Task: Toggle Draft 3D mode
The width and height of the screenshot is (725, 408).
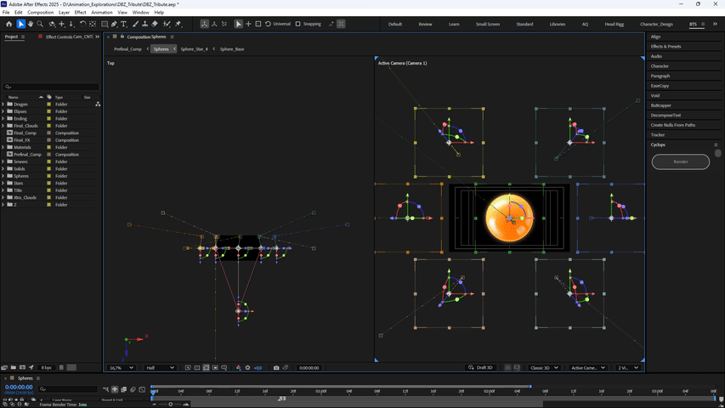Action: (481, 368)
